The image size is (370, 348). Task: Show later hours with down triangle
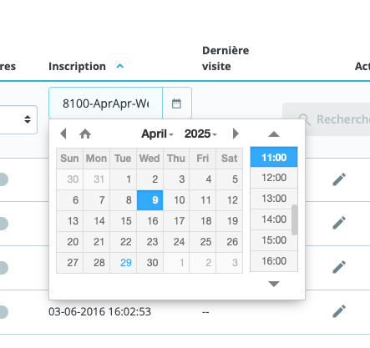tap(274, 284)
